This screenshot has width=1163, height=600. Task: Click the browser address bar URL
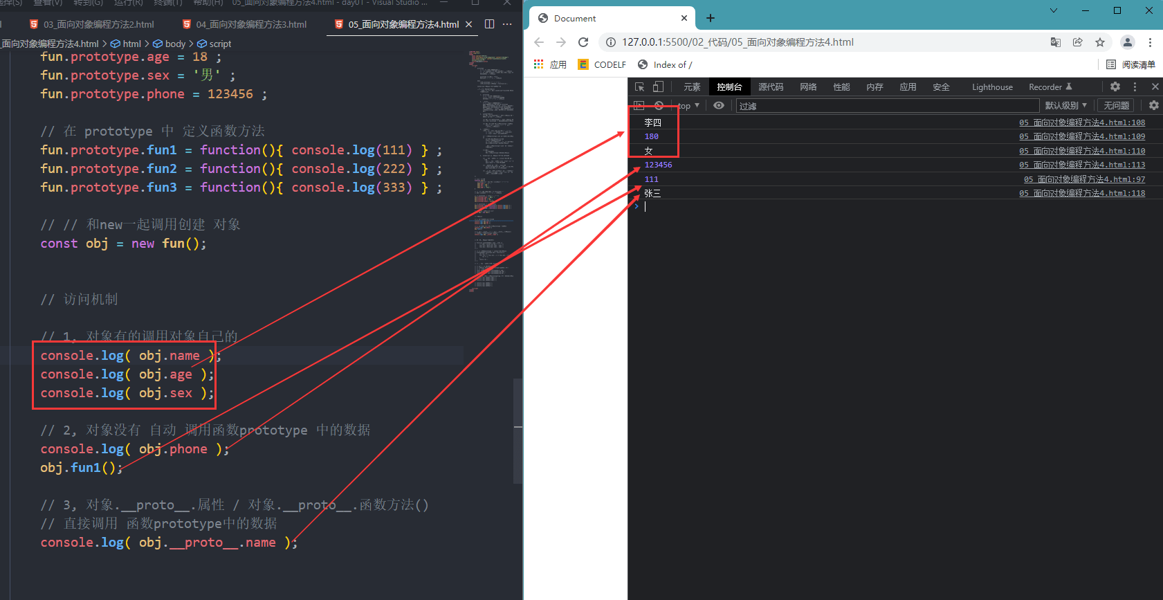(738, 42)
